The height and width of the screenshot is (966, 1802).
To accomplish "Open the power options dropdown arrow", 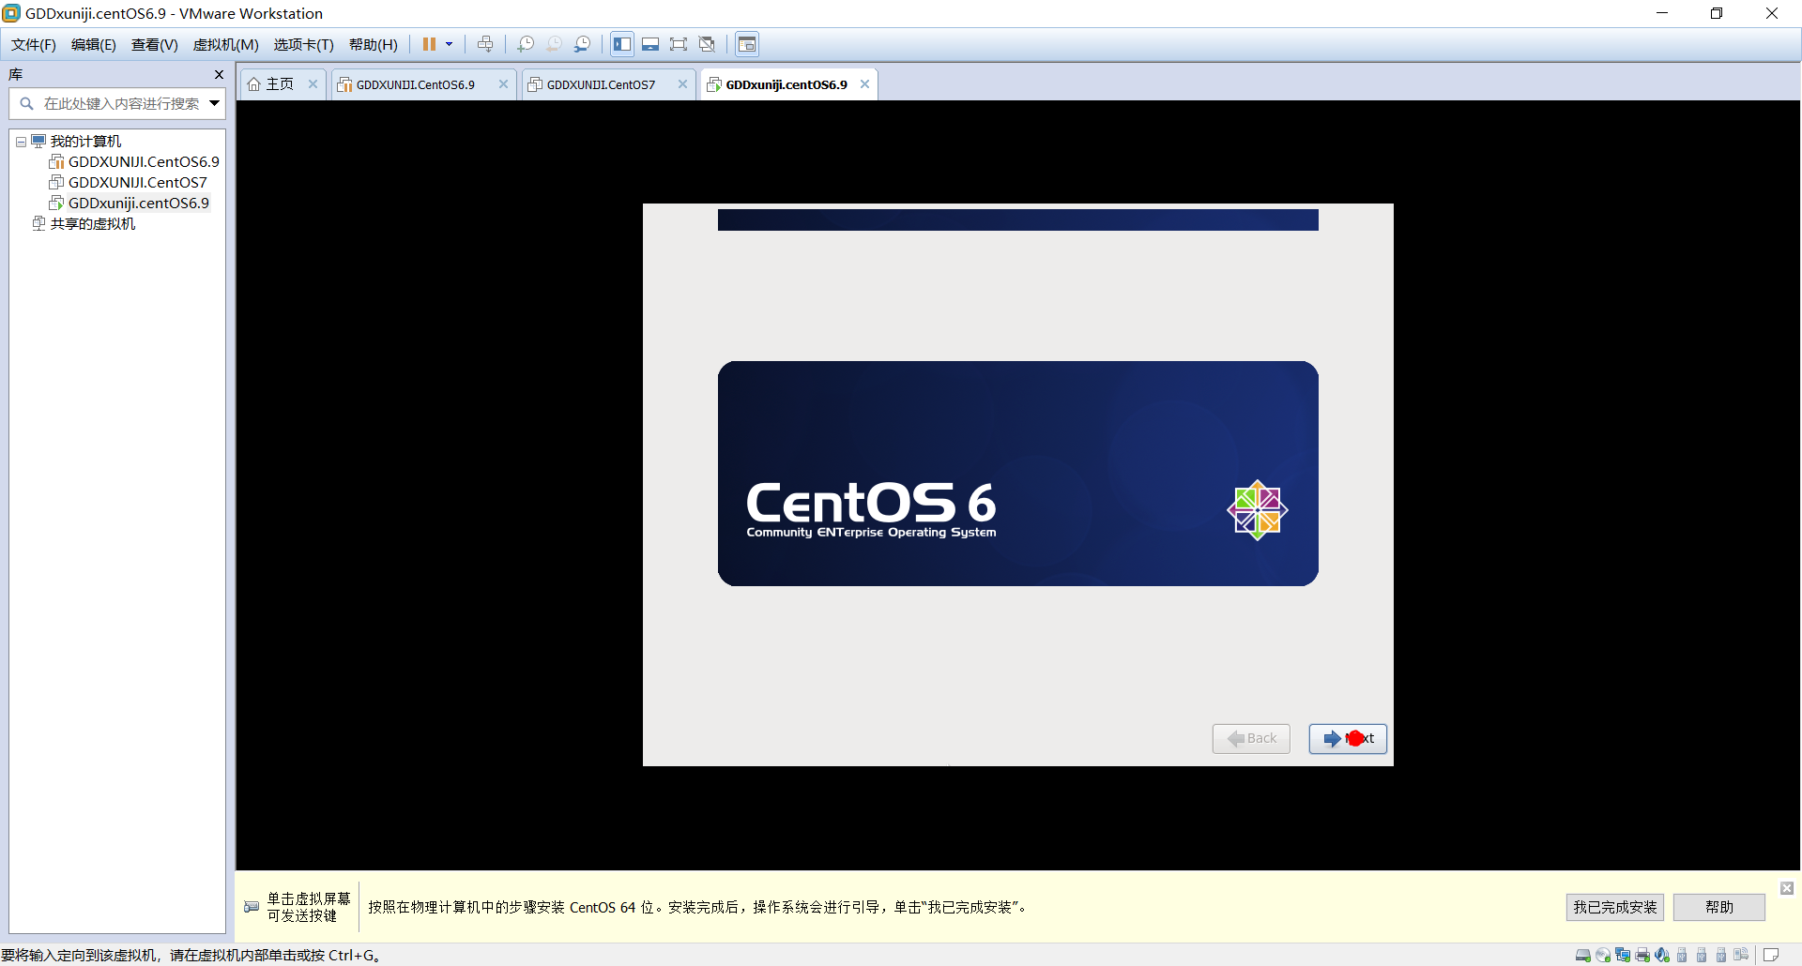I will point(449,44).
